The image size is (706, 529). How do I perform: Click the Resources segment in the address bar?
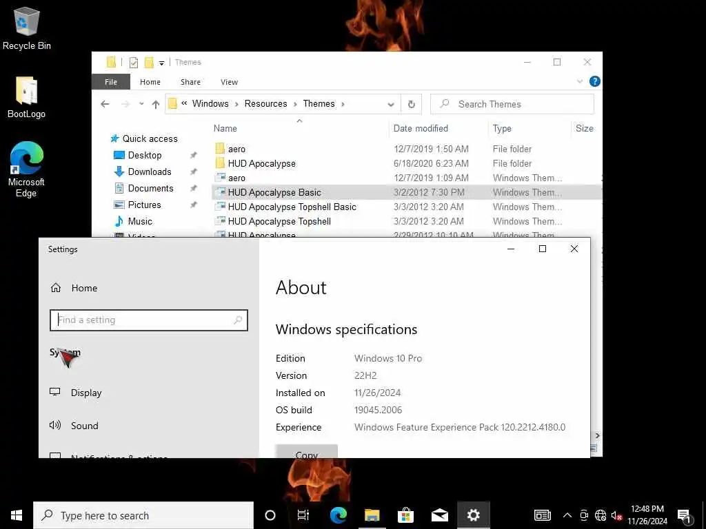(x=265, y=104)
